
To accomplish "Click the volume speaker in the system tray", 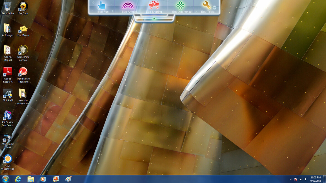I will click(306, 179).
